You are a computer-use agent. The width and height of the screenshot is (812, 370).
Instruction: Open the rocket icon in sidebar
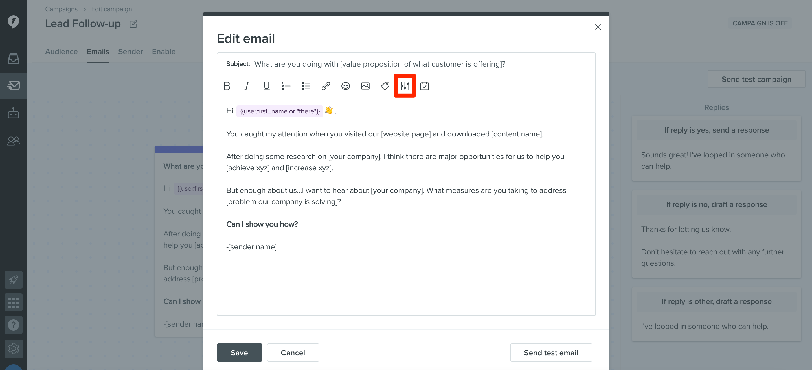pyautogui.click(x=13, y=279)
